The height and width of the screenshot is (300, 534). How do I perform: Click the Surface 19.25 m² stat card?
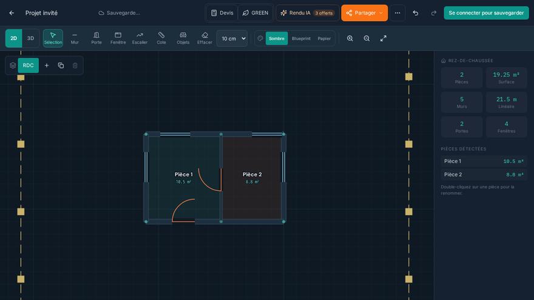point(506,78)
